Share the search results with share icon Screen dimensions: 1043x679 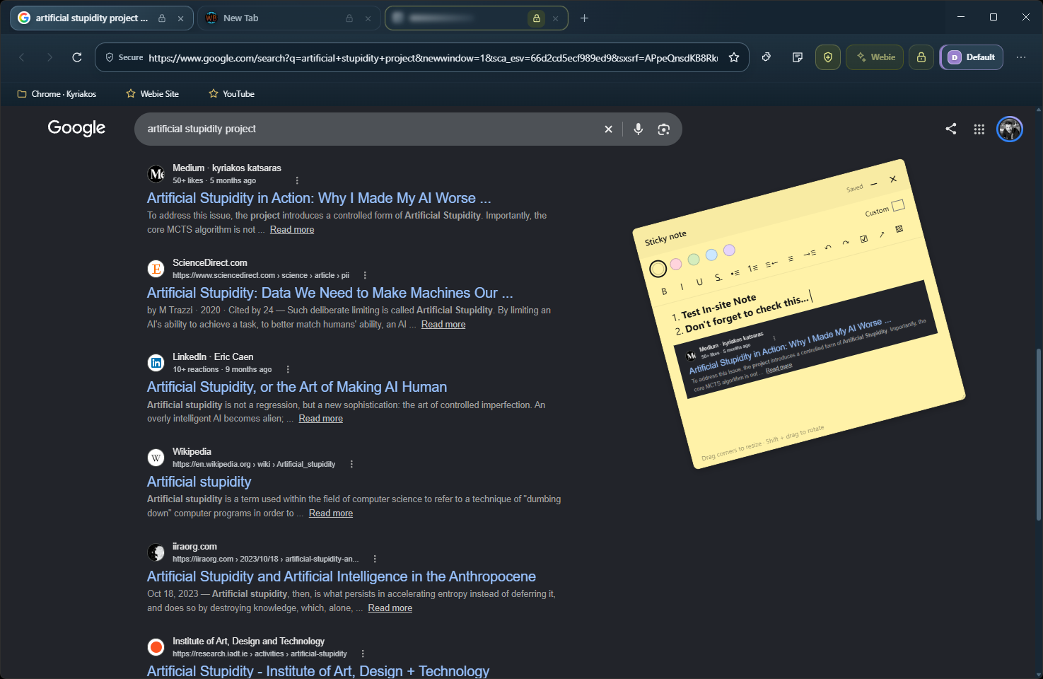(951, 129)
